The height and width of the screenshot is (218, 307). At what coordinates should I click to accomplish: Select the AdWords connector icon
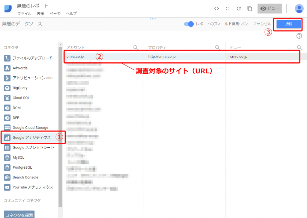coord(7,68)
